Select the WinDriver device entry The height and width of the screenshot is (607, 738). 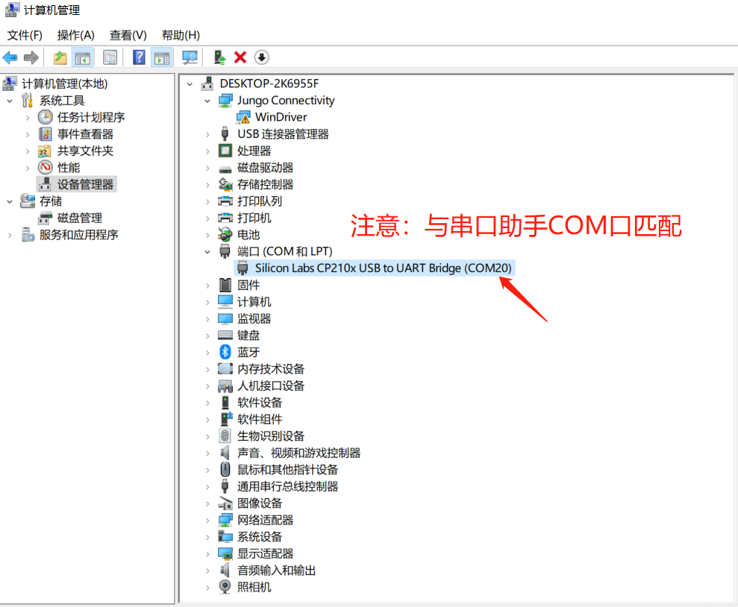[281, 117]
